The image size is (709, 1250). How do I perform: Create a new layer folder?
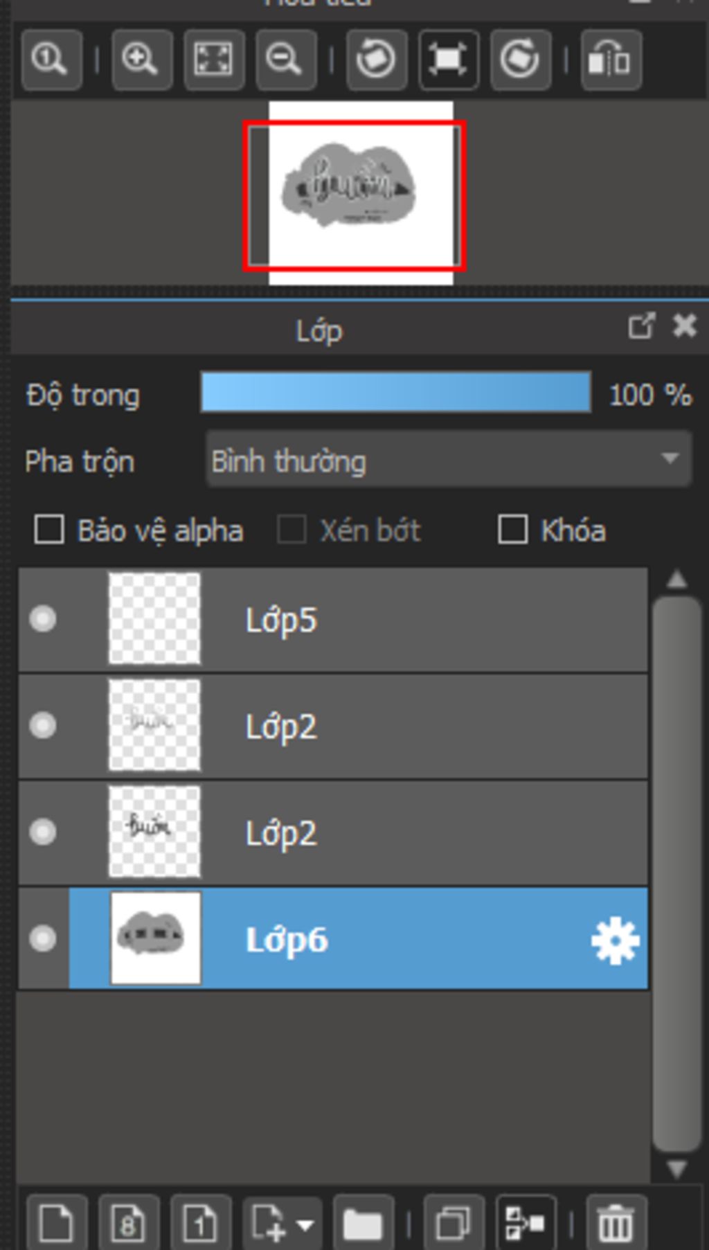click(363, 1224)
